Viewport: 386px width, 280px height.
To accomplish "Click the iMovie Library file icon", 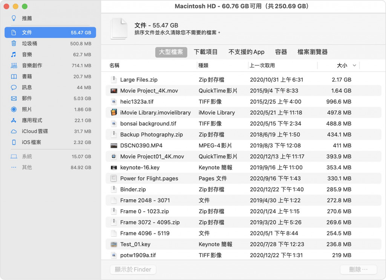I will (114, 112).
